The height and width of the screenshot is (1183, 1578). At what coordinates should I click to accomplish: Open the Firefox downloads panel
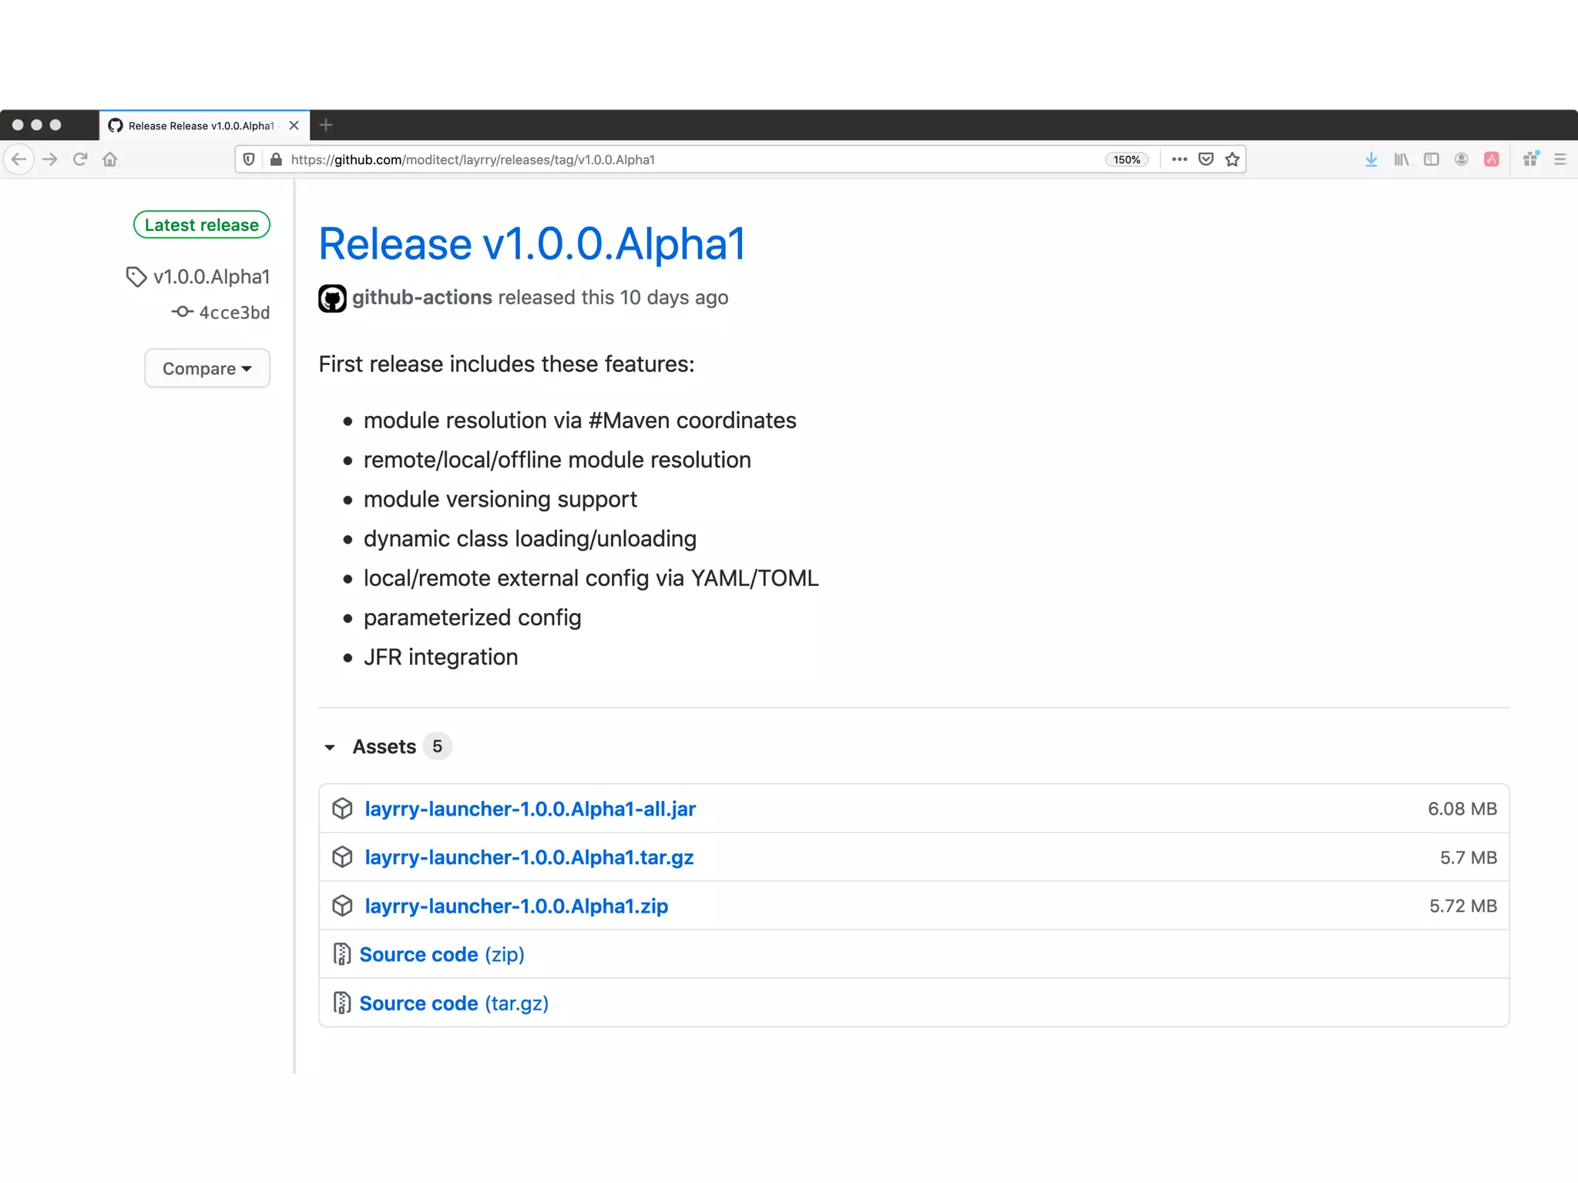click(1371, 159)
